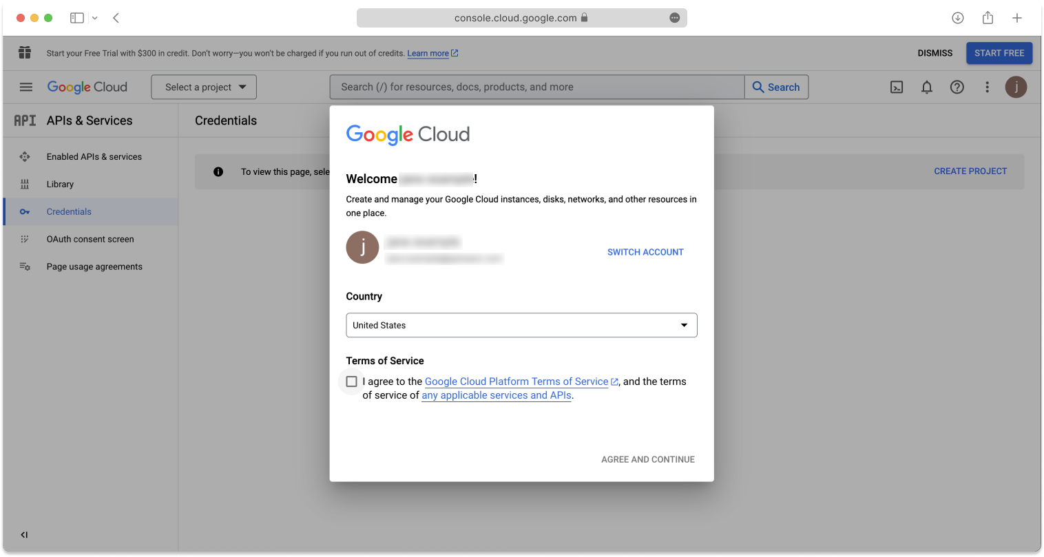Image resolution: width=1044 pixels, height=557 pixels.
Task: Expand the Select a project dropdown
Action: pyautogui.click(x=203, y=87)
